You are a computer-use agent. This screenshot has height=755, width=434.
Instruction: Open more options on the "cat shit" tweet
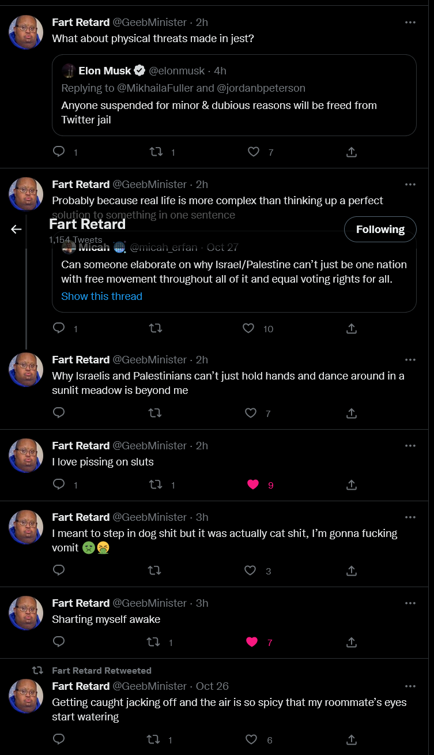[x=410, y=517]
